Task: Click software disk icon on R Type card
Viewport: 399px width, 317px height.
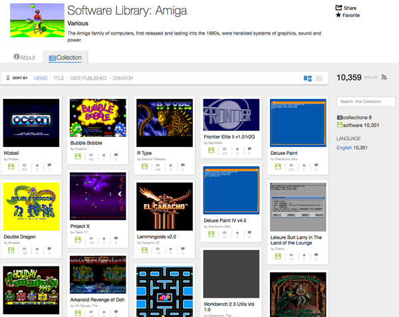Action: [x=144, y=167]
